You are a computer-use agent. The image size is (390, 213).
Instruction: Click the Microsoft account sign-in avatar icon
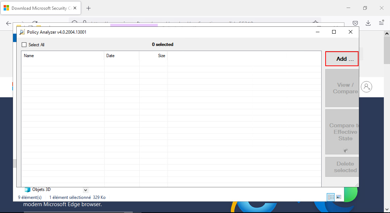point(367,87)
